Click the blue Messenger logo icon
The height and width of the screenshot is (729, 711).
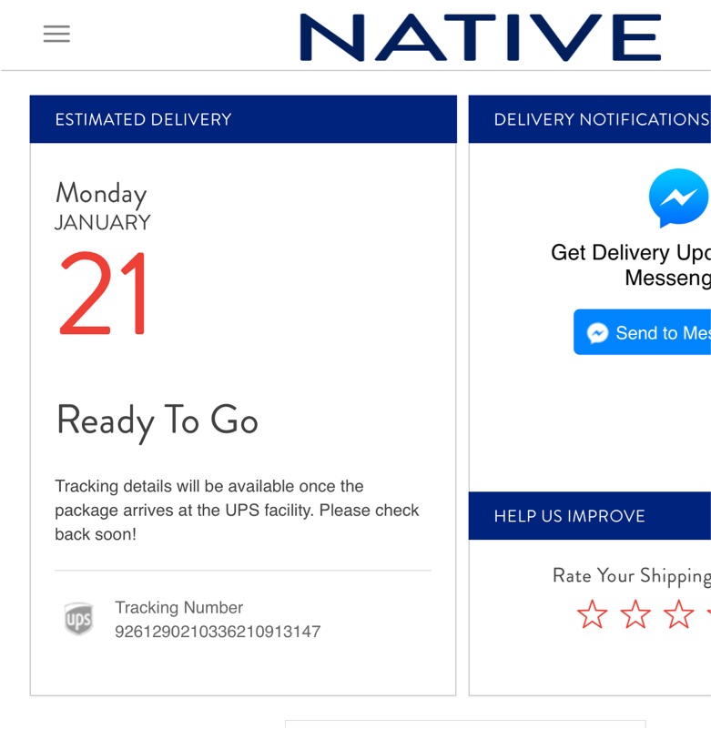(678, 197)
